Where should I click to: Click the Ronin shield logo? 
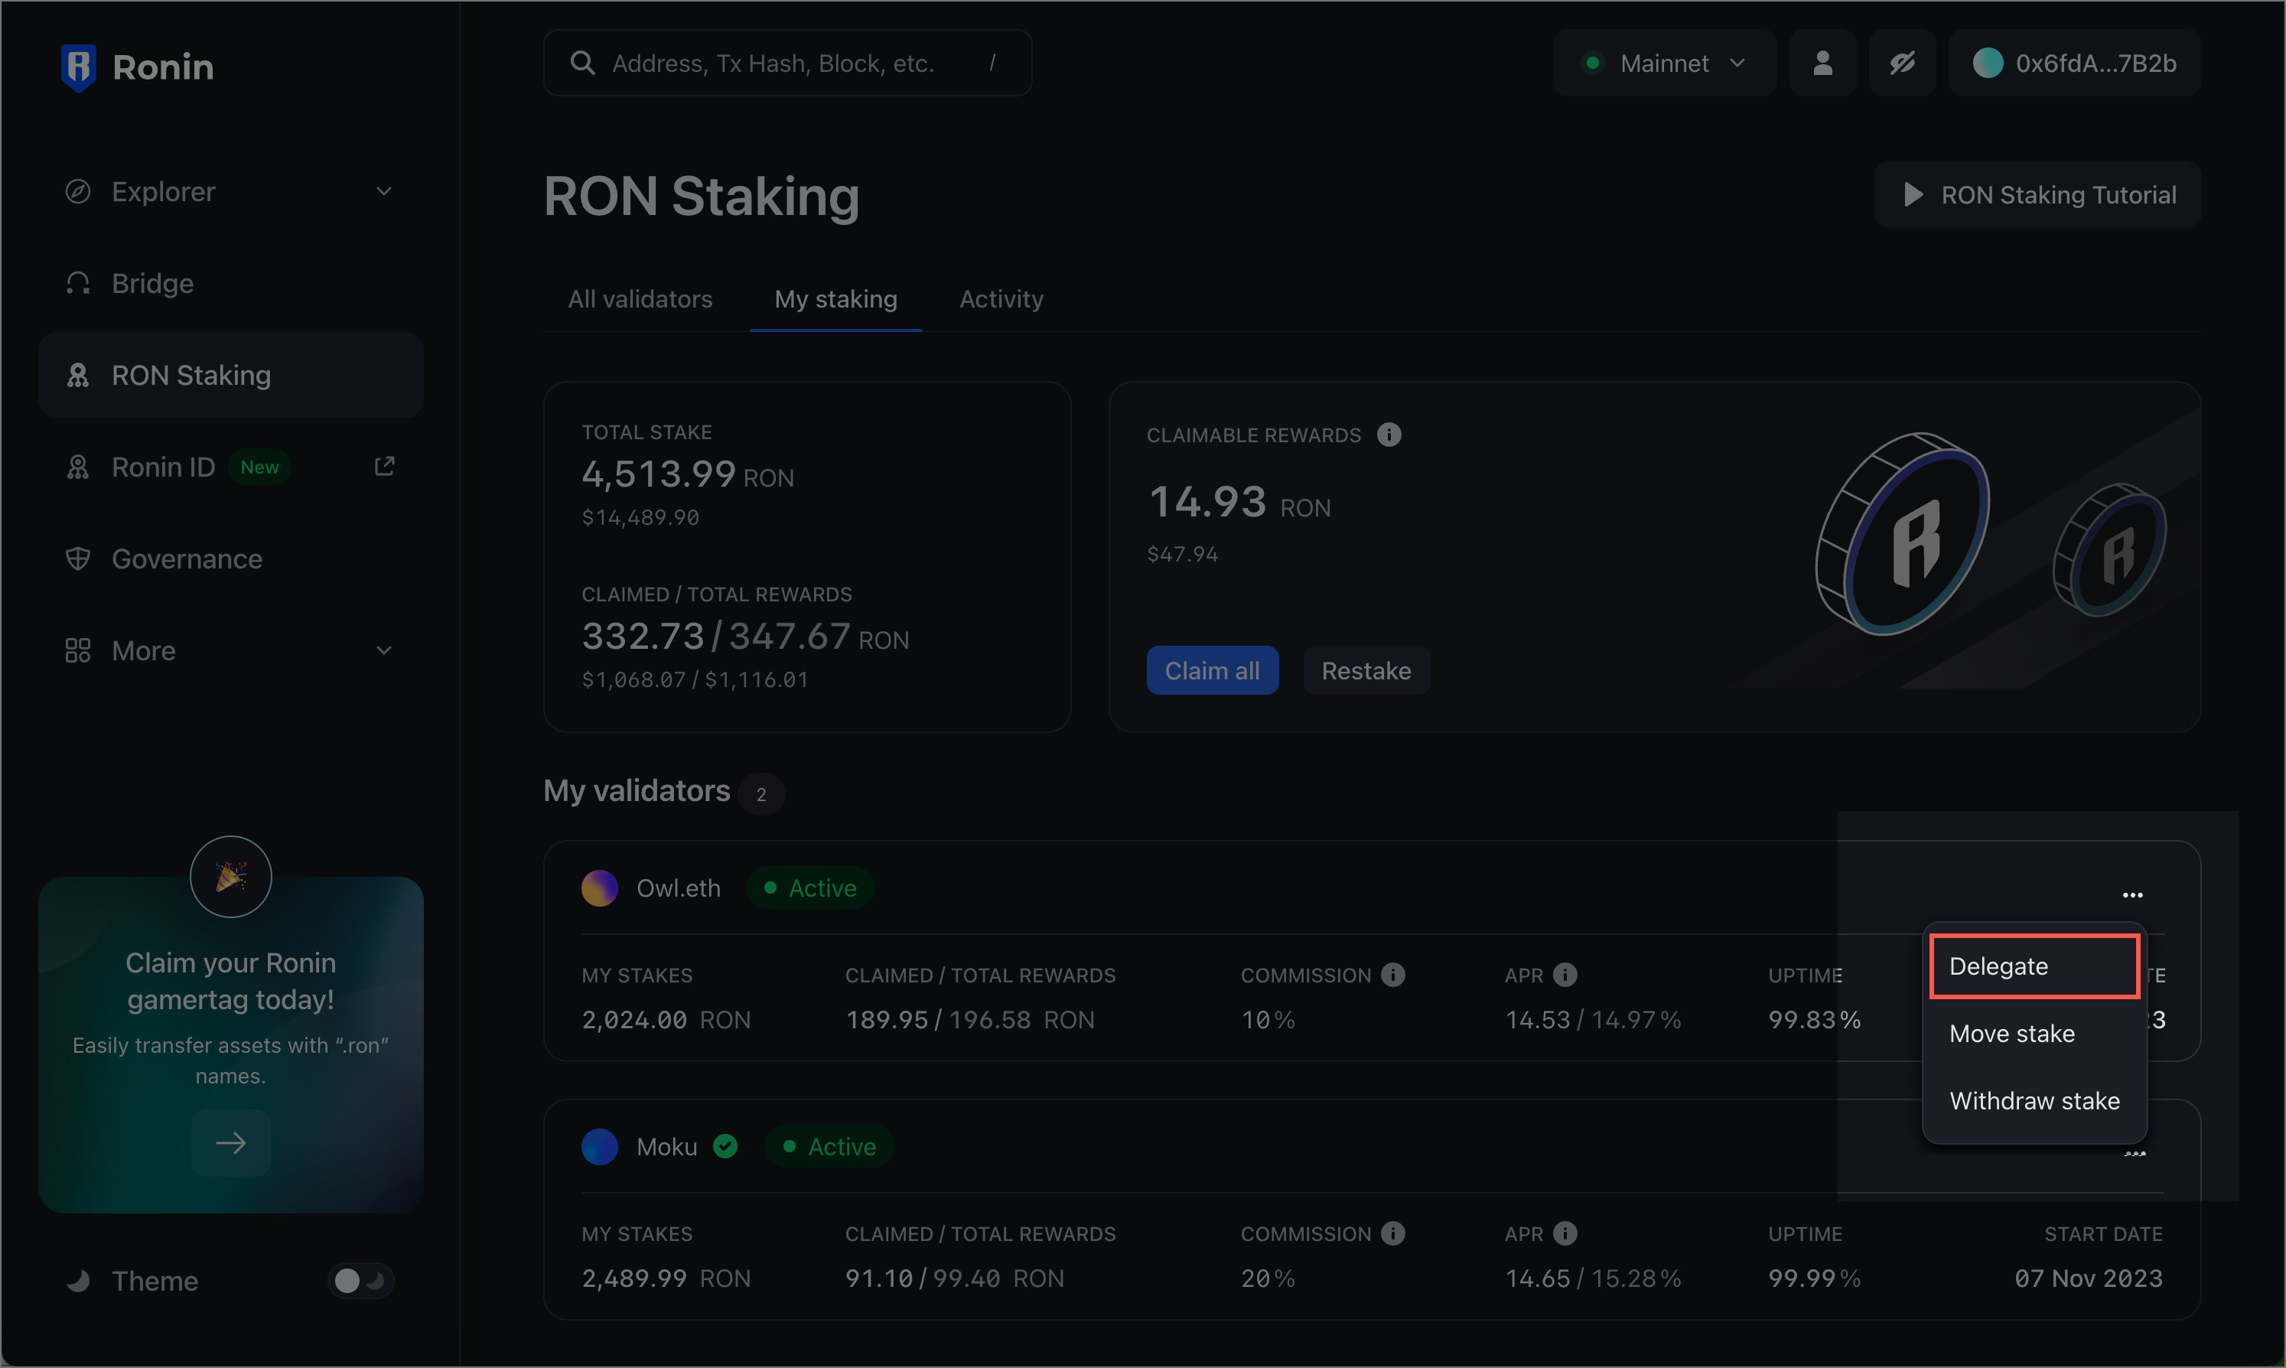(78, 67)
